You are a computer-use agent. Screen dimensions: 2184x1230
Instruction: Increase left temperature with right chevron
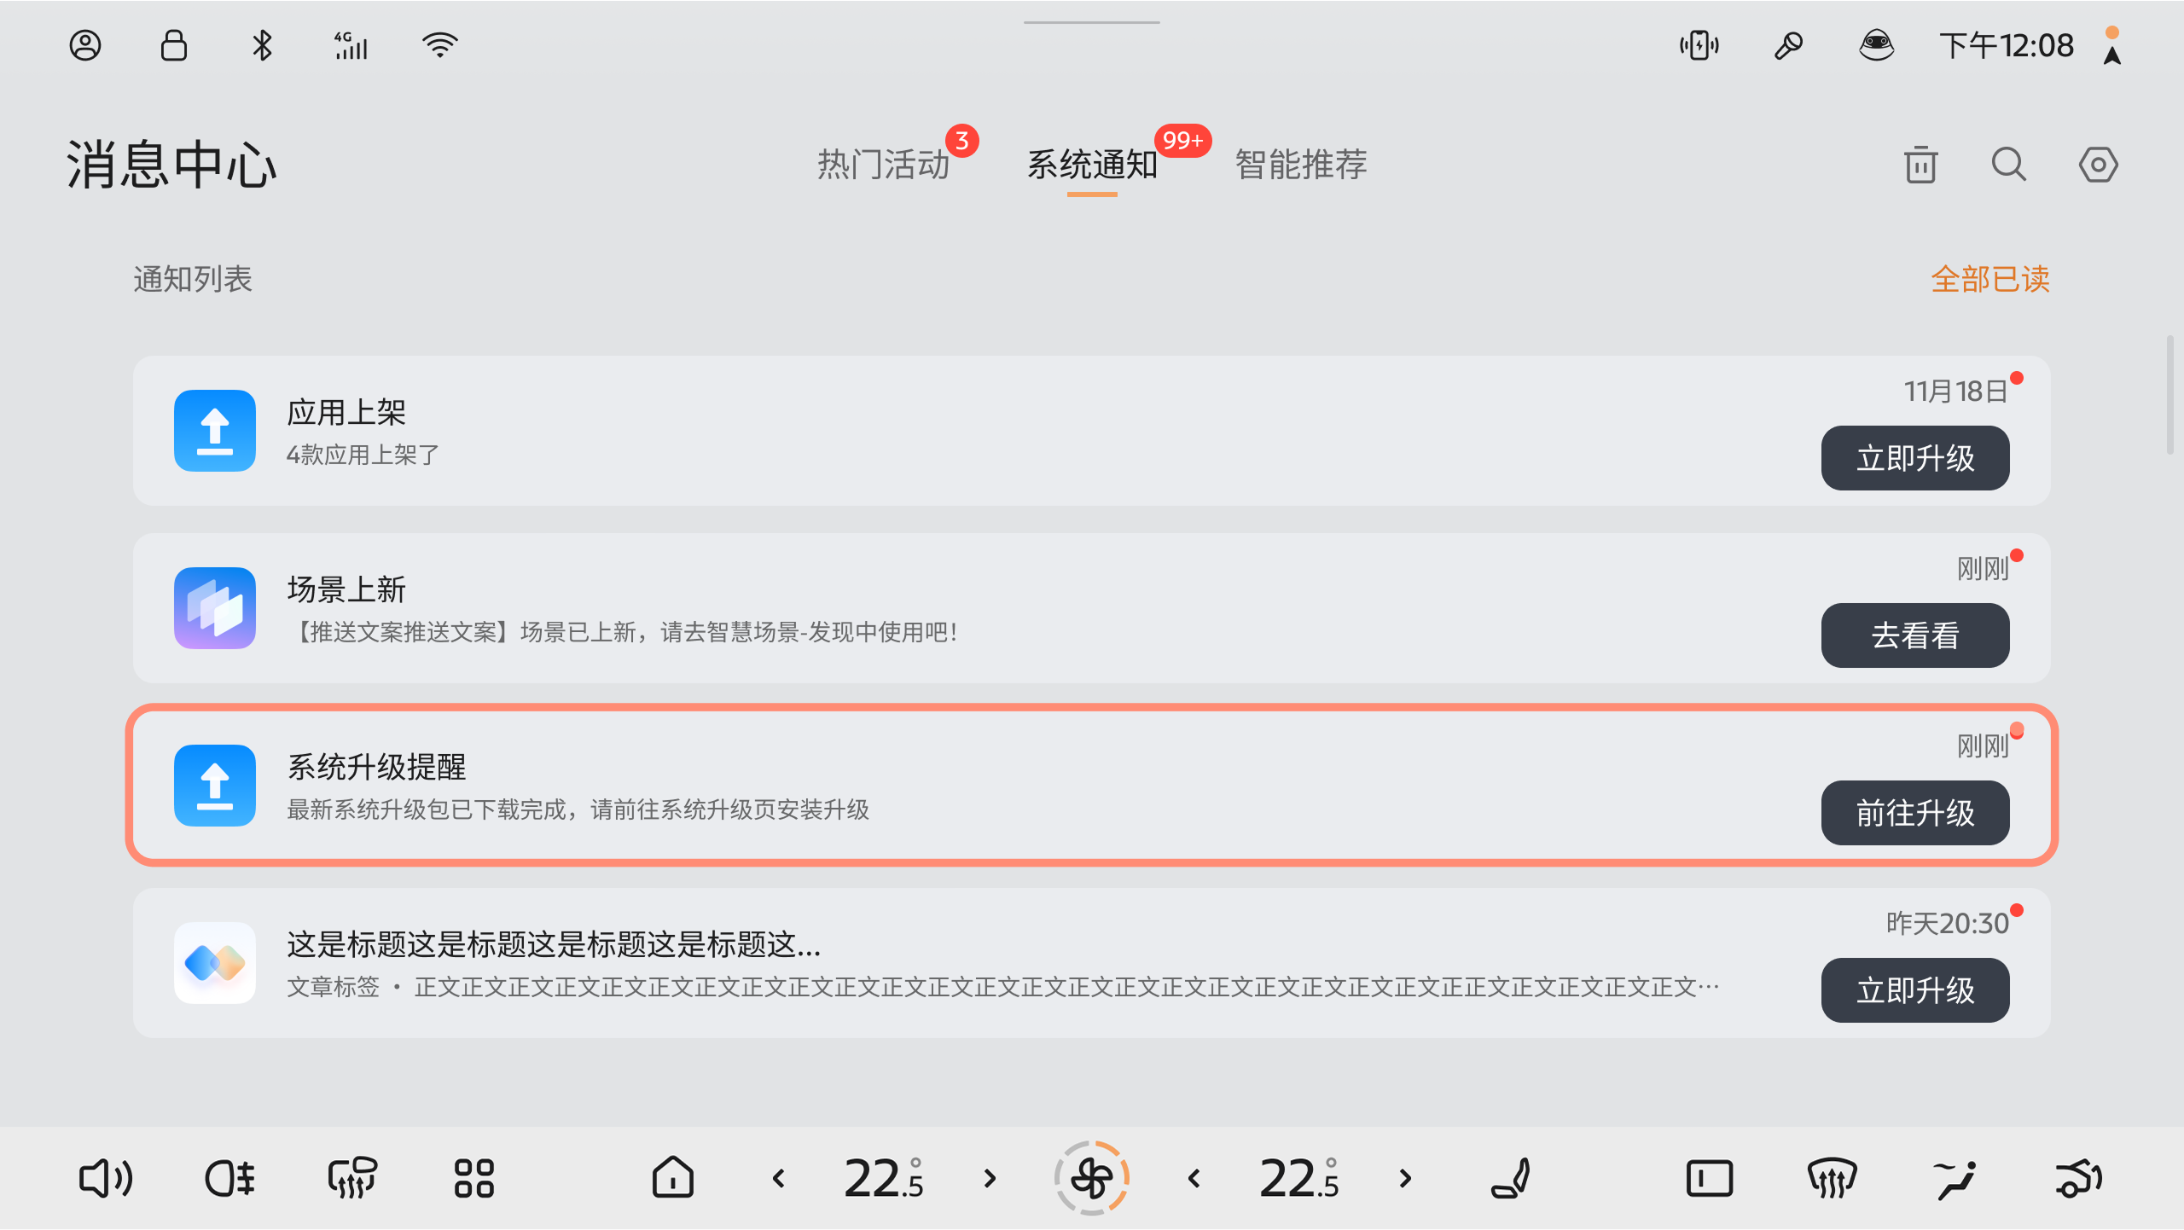[990, 1179]
